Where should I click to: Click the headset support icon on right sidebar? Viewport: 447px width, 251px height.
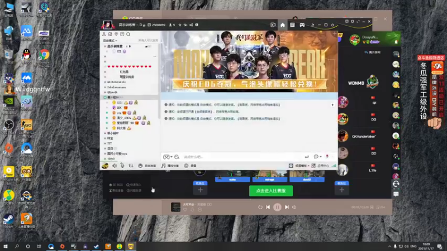[396, 184]
